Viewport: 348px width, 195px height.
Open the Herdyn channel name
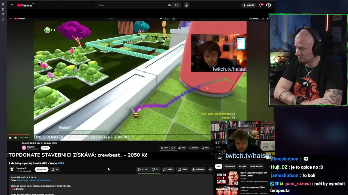click(20, 168)
